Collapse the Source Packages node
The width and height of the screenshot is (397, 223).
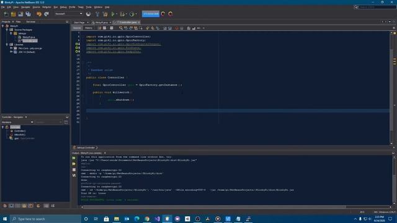[7, 30]
